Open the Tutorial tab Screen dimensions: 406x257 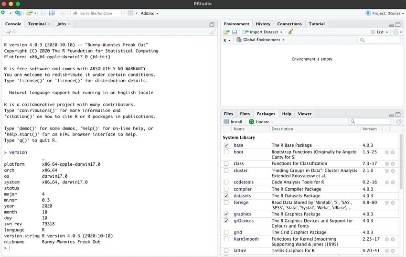pyautogui.click(x=316, y=24)
